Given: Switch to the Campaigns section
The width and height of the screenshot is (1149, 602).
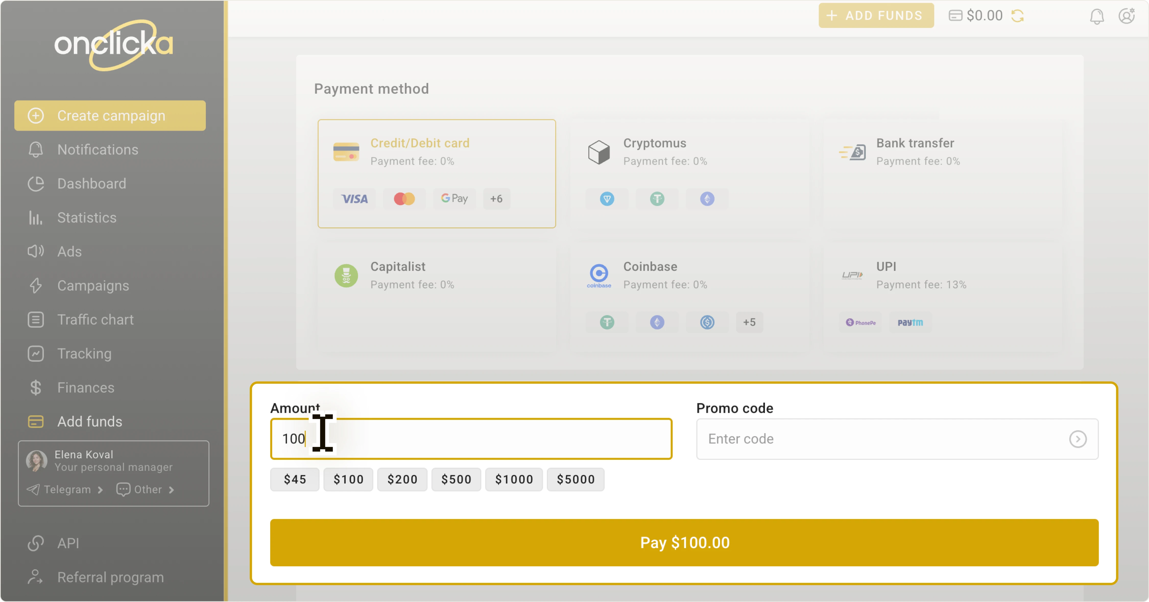Looking at the screenshot, I should (x=93, y=285).
